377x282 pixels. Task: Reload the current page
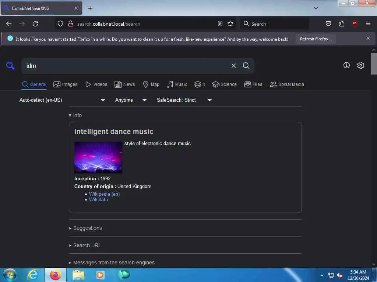pyautogui.click(x=35, y=24)
